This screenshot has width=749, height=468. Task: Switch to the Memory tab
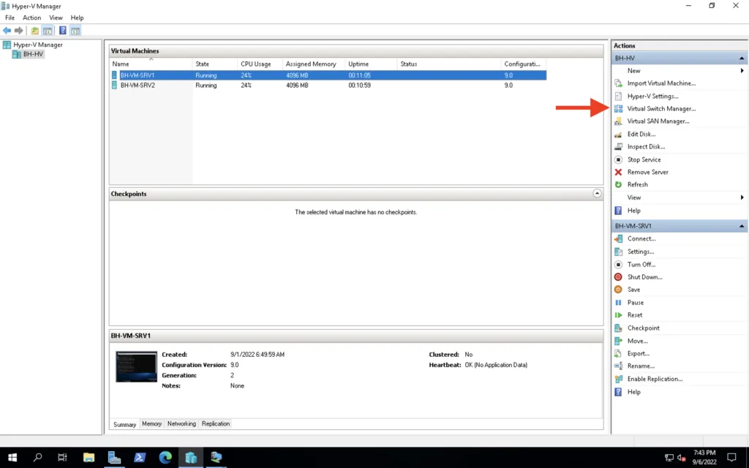pos(152,423)
